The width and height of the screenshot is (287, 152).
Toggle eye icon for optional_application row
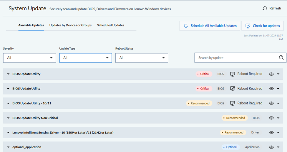coord(271,147)
